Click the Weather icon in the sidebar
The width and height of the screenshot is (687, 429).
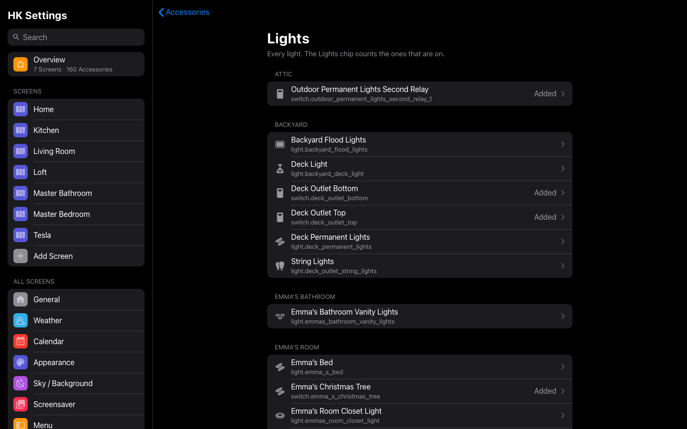pos(21,320)
